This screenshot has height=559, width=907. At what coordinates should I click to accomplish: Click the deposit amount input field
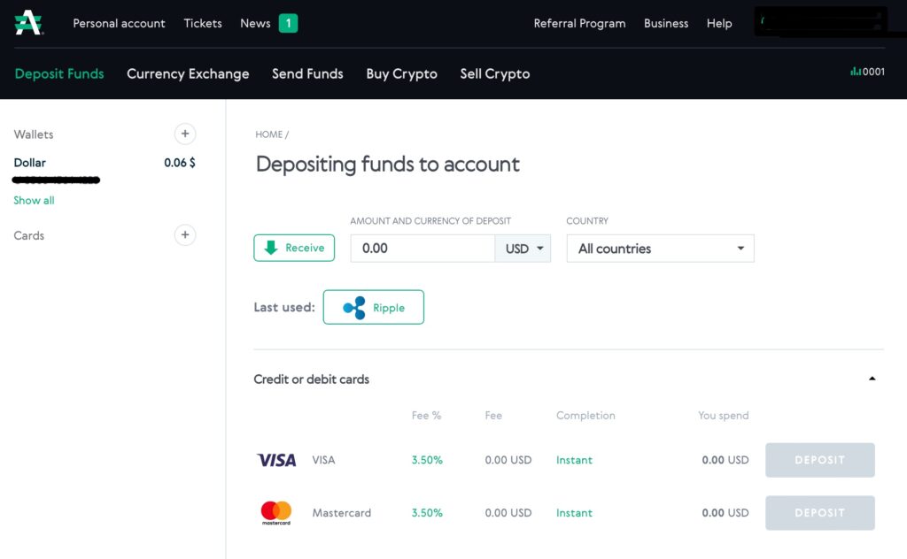[422, 249]
